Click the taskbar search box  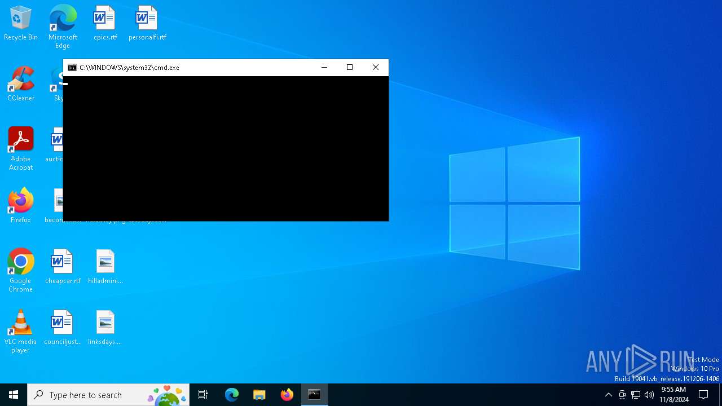pyautogui.click(x=108, y=395)
